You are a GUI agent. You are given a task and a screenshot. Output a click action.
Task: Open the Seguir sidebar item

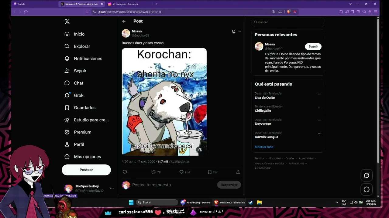click(x=75, y=71)
